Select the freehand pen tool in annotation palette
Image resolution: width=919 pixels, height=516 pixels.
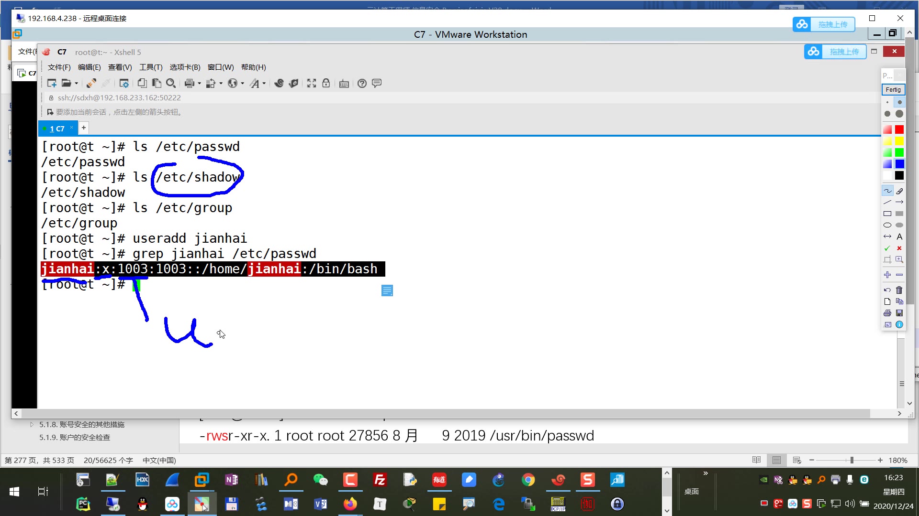coord(887,191)
